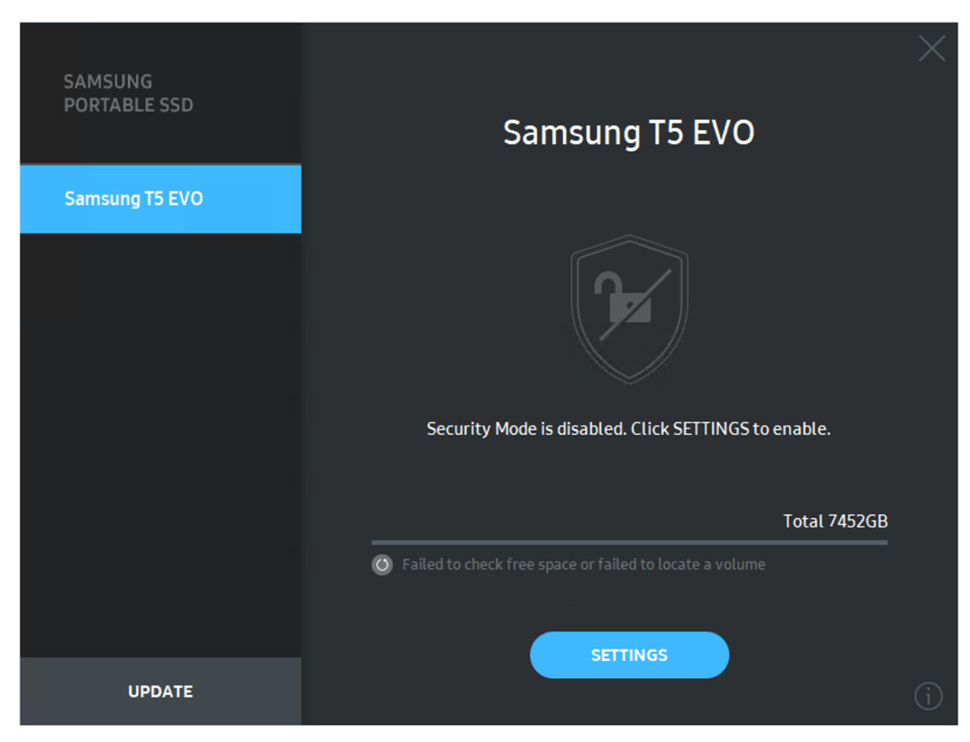
Task: Click the empty device list area in sidebar
Action: [x=161, y=445]
